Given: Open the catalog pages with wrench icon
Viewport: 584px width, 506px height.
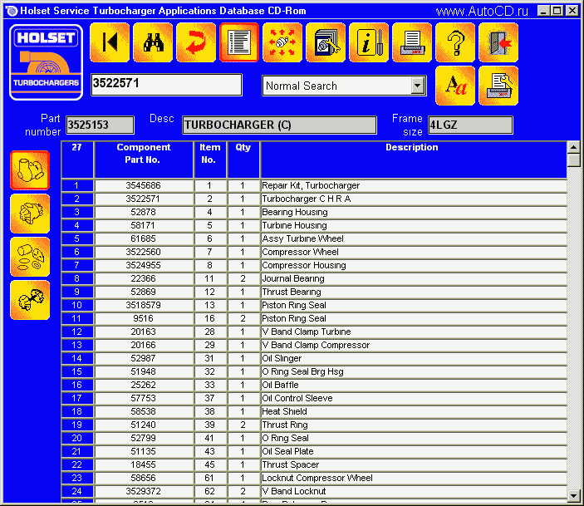Looking at the screenshot, I should 326,42.
